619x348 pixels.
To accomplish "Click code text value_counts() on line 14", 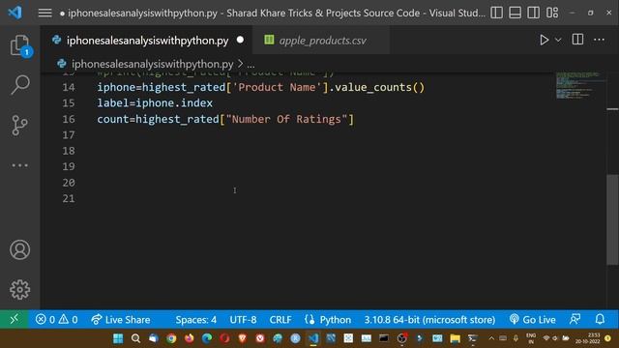I will pos(379,87).
